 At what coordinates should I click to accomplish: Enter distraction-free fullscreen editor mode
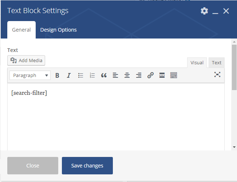pyautogui.click(x=217, y=74)
